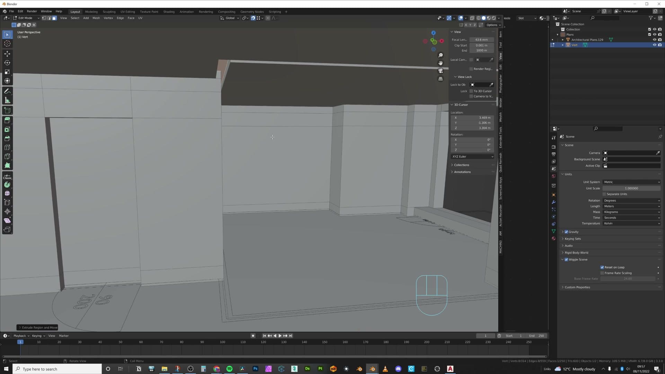665x374 pixels.
Task: Switch orthographic/perspective grid icon
Action: pyautogui.click(x=441, y=79)
